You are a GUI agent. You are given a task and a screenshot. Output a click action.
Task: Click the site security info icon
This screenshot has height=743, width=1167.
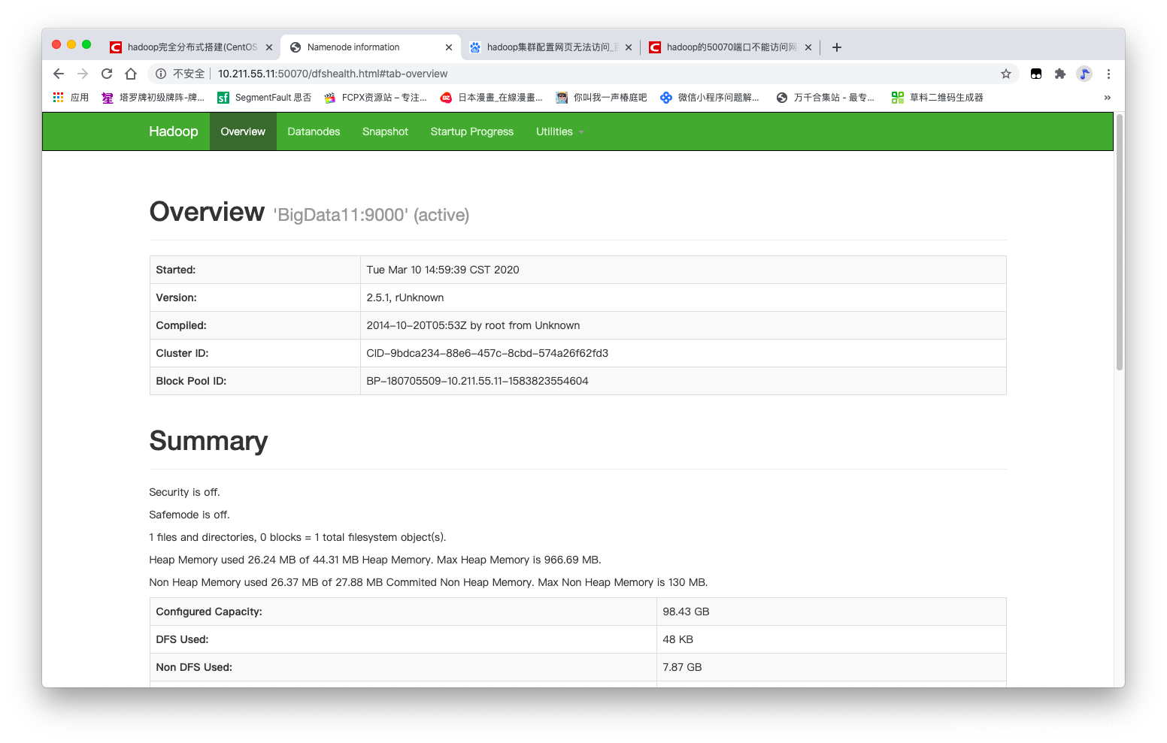[161, 74]
